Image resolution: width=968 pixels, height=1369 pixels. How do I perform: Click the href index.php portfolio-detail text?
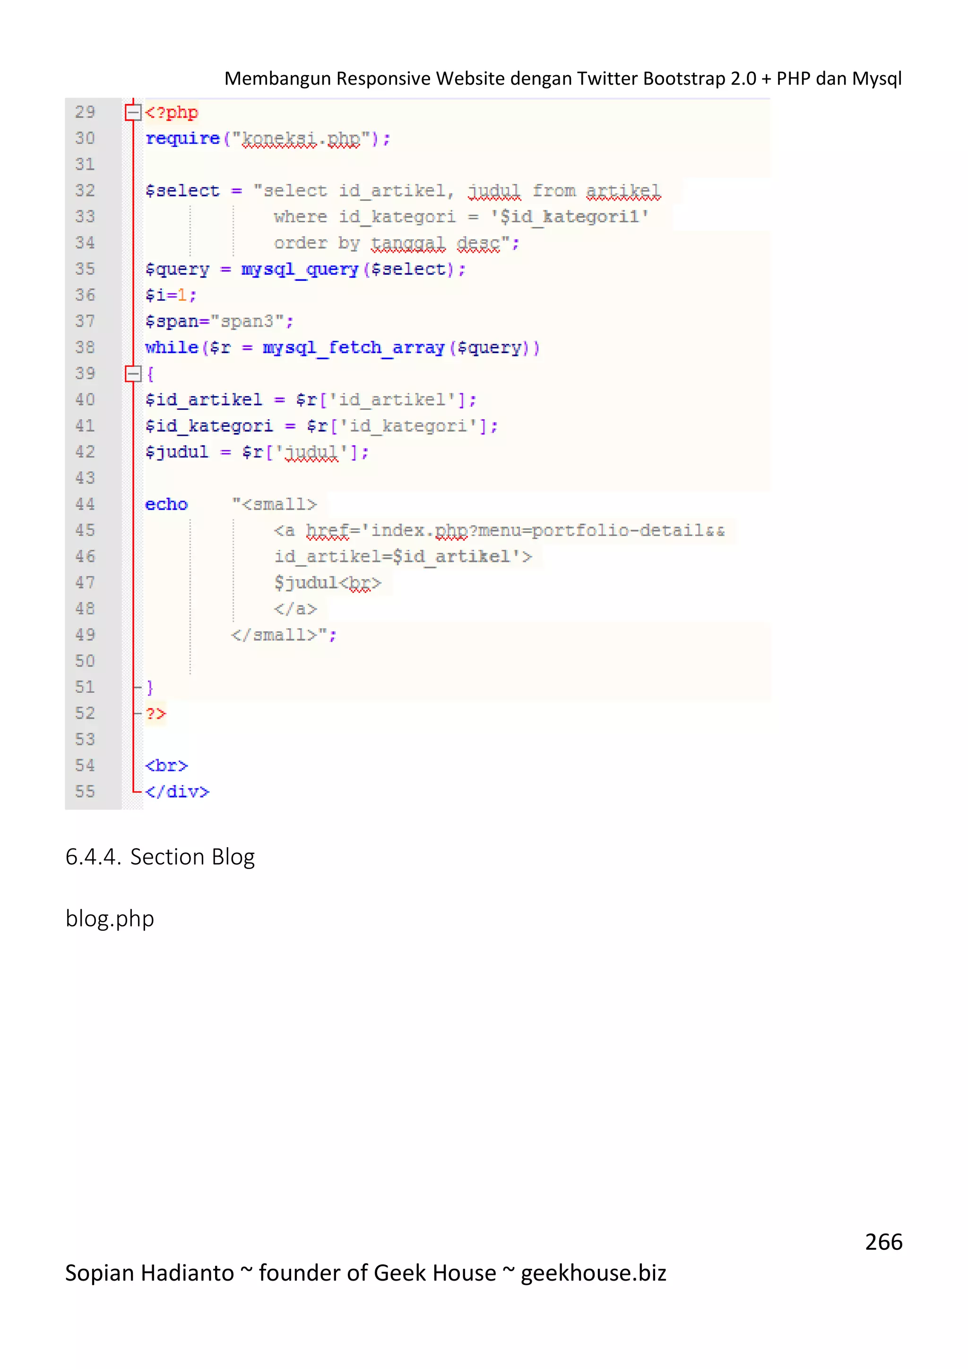pyautogui.click(x=500, y=531)
